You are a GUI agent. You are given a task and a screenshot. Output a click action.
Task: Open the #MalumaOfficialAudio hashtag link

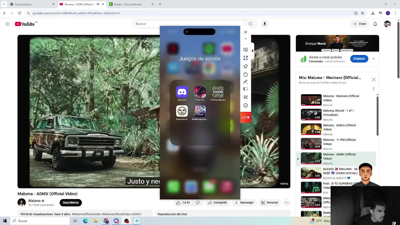point(86,214)
